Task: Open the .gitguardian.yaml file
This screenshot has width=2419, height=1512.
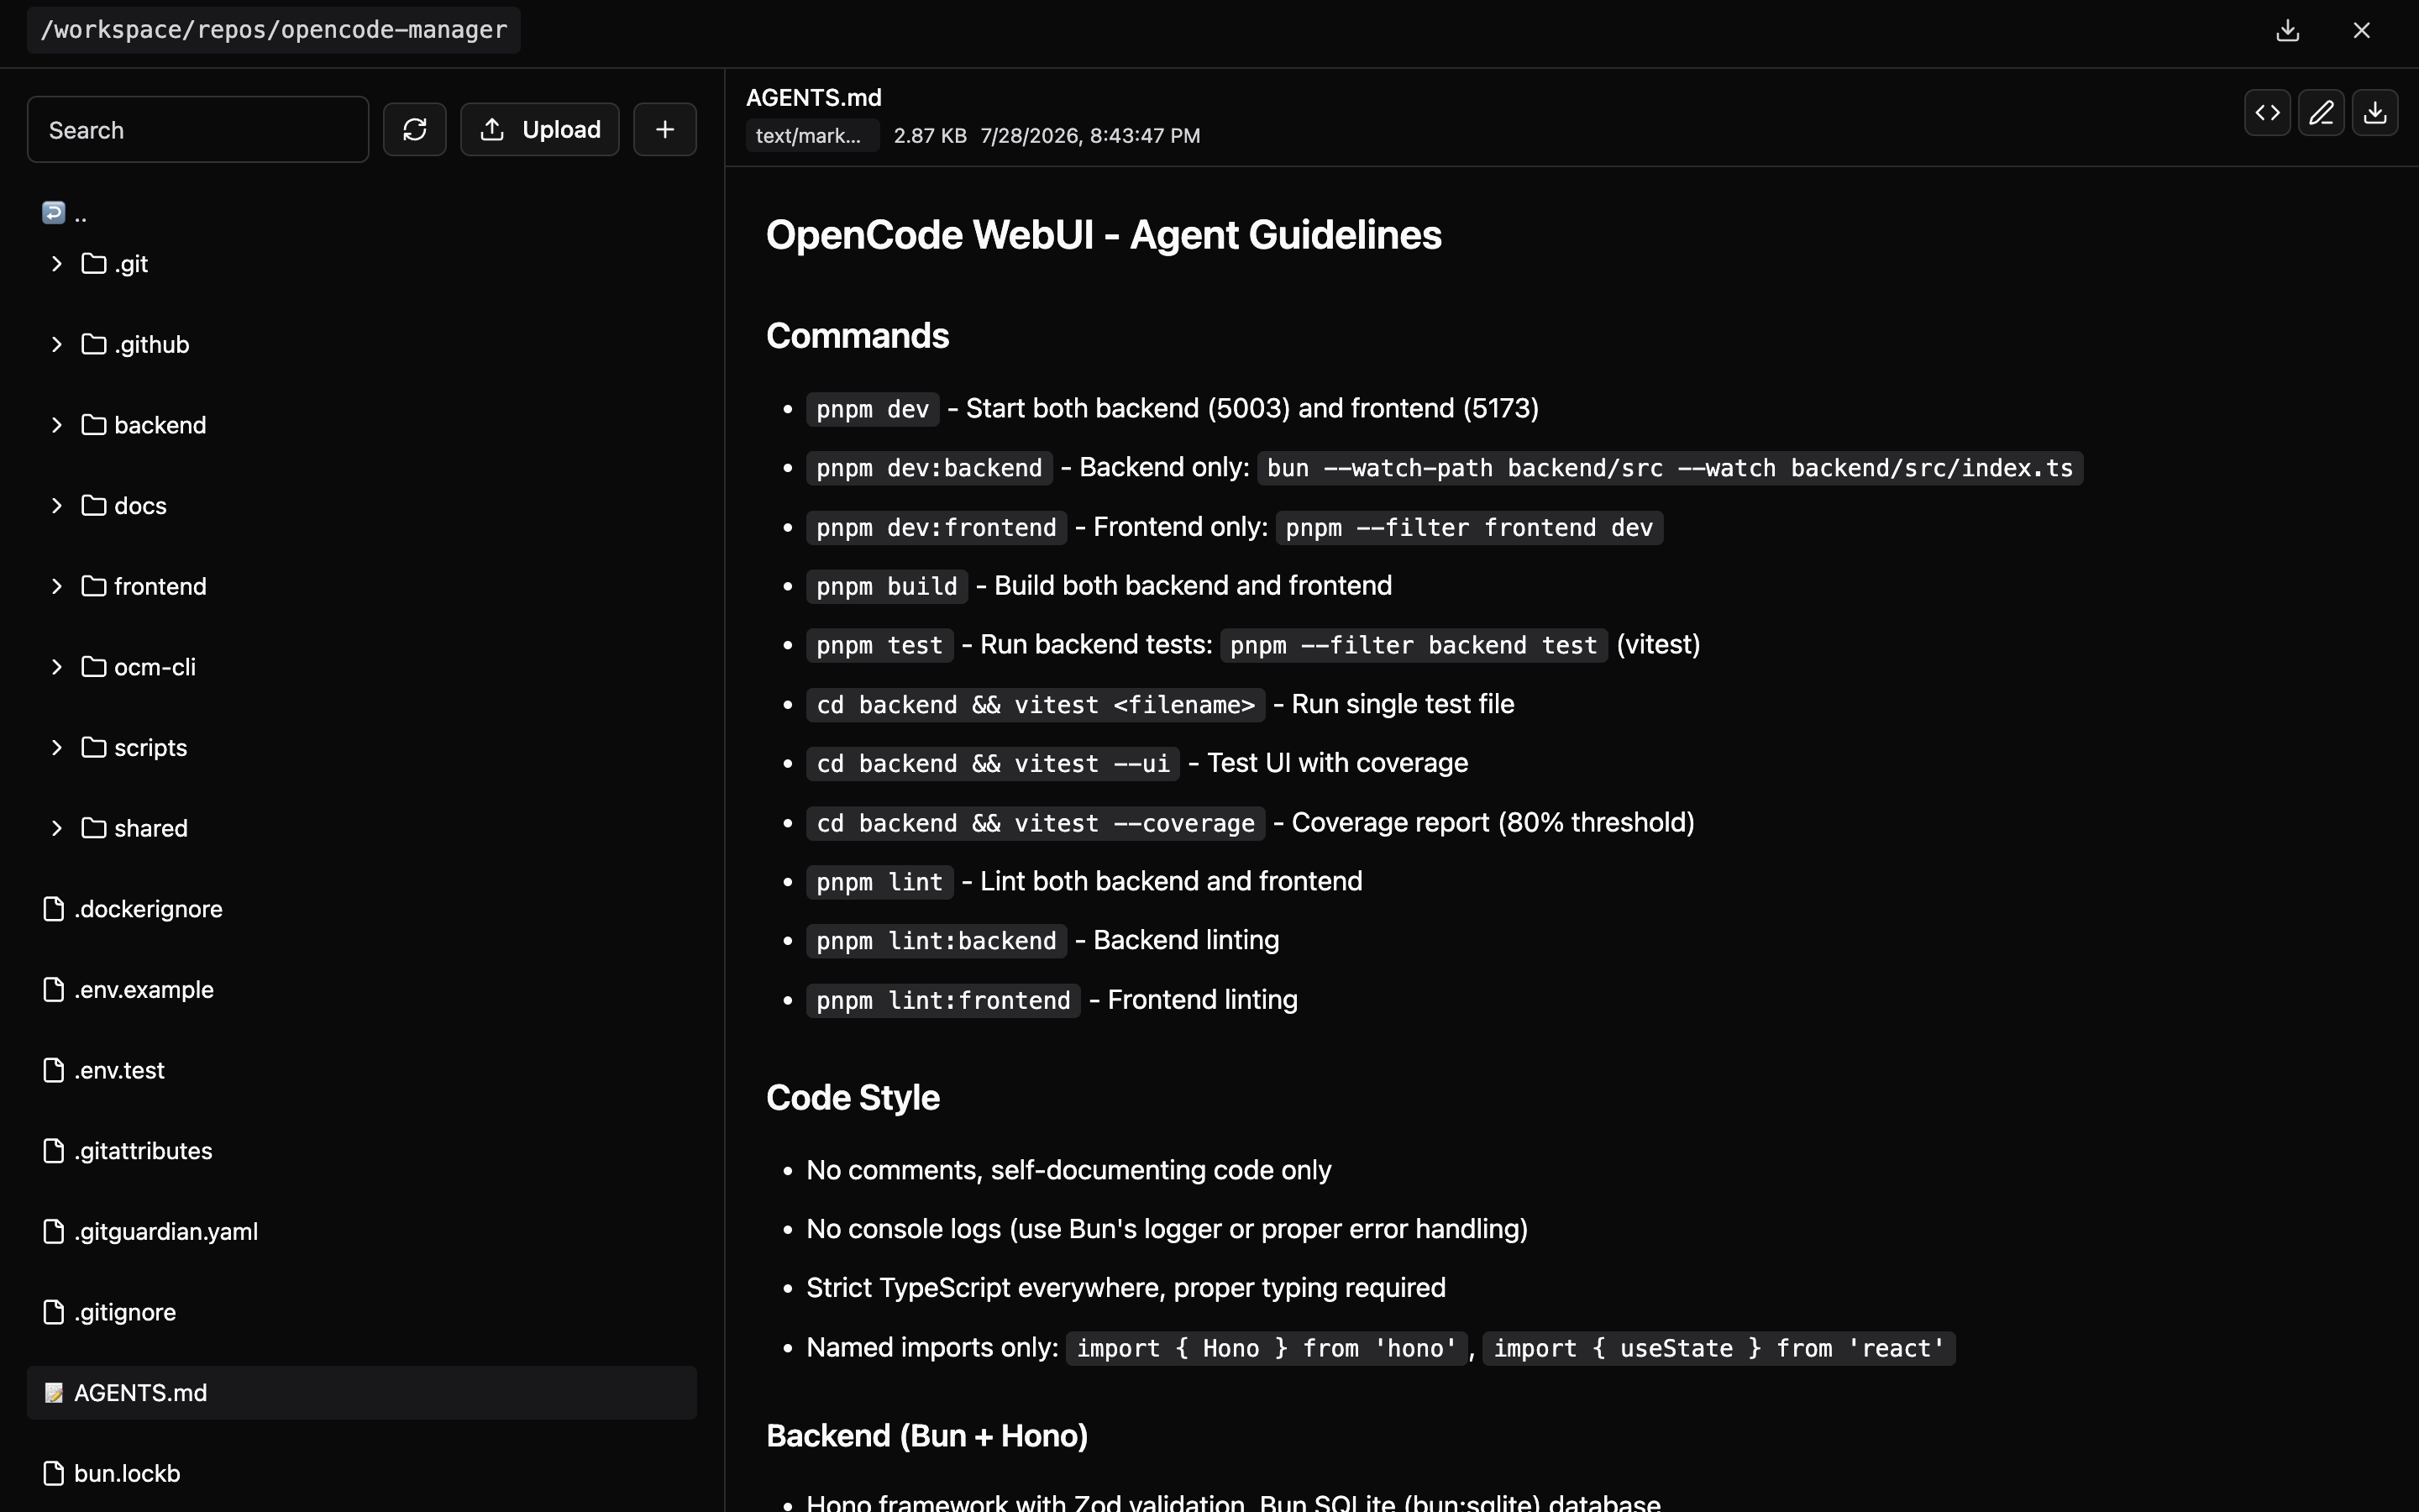Action: pos(166,1231)
